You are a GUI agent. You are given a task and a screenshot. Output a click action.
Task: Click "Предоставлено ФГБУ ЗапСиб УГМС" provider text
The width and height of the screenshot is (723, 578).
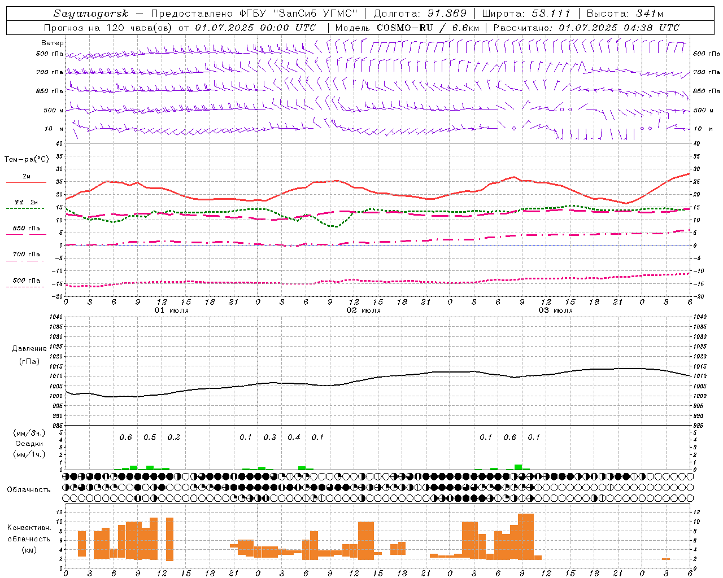255,14
